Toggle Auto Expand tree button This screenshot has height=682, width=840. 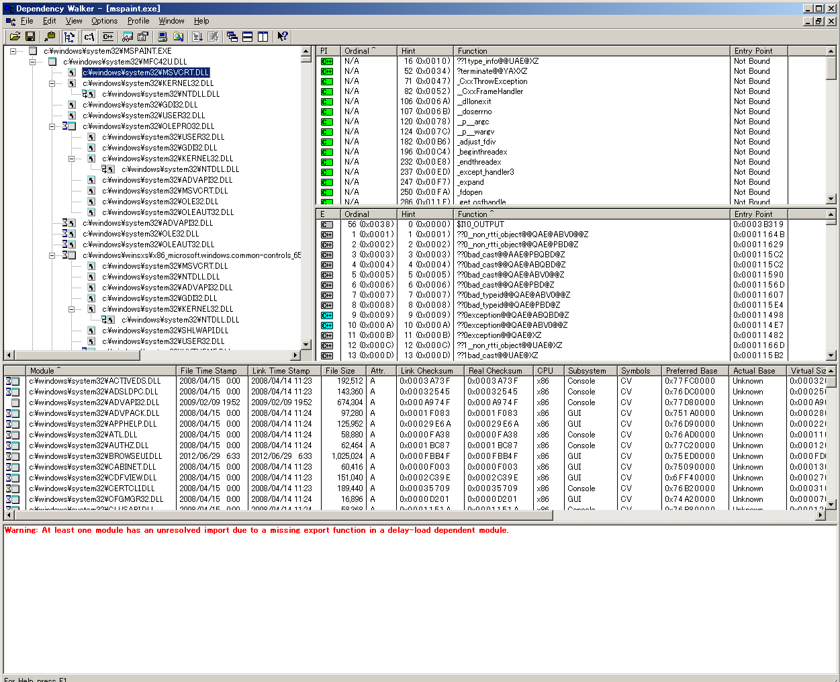(x=69, y=37)
